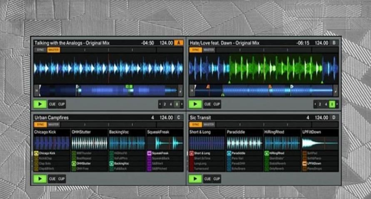371x199 pixels.
Task: Trigger the LPFiltDown sample cell icon
Action: pos(304,163)
